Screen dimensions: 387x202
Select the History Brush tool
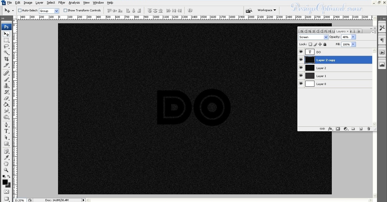pos(6,92)
